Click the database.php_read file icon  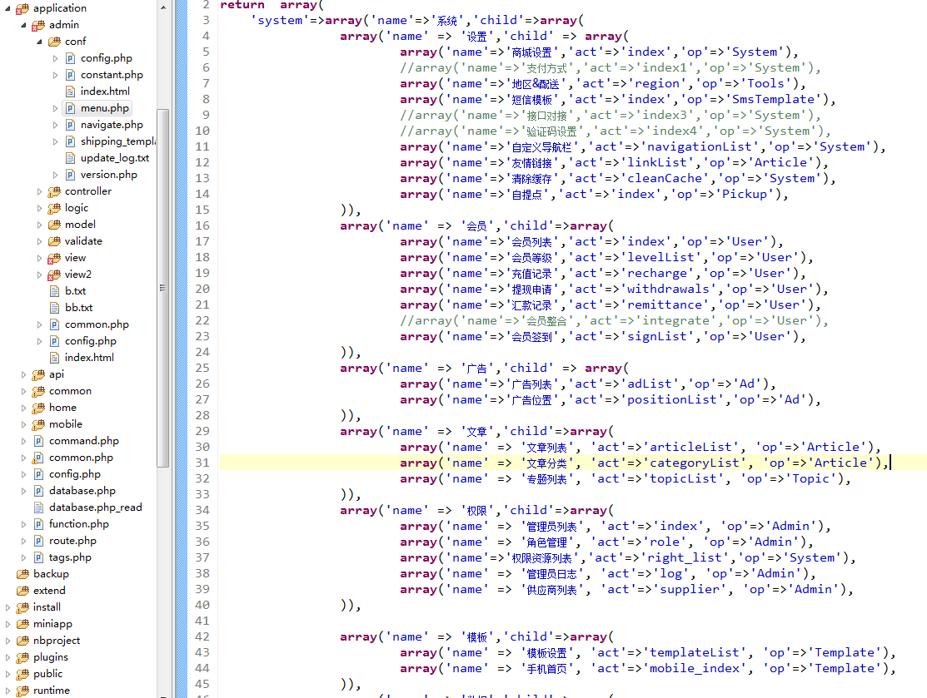(x=38, y=507)
